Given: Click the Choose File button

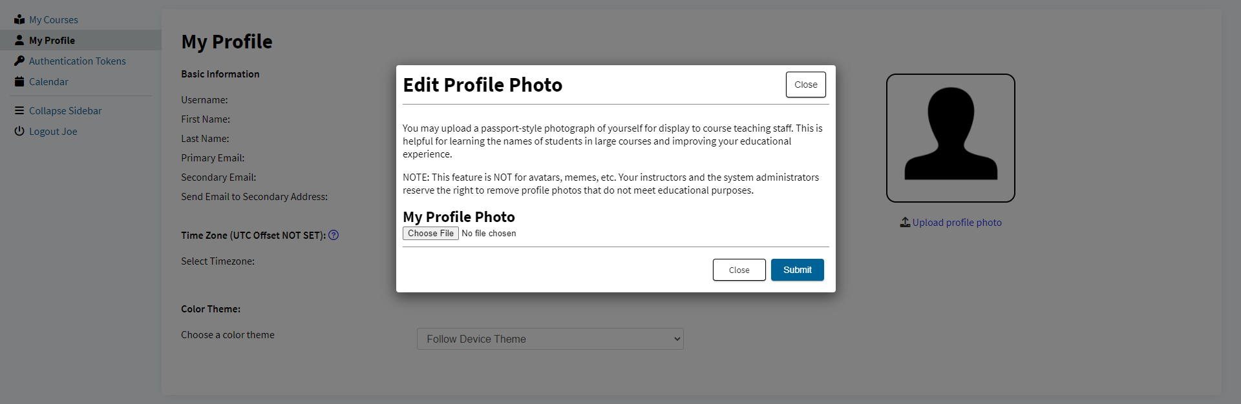Looking at the screenshot, I should [430, 233].
